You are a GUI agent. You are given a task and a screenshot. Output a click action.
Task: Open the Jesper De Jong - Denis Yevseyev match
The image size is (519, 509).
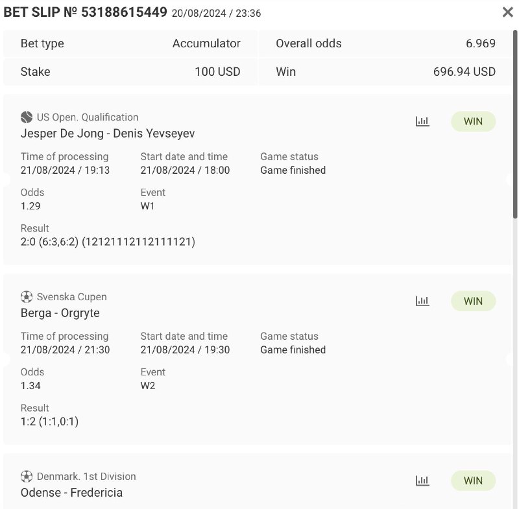pyautogui.click(x=108, y=134)
